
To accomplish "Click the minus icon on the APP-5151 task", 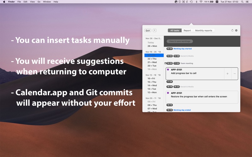I will click(235, 74).
